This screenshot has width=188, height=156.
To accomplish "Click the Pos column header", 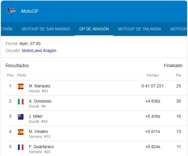I will [x=10, y=75].
